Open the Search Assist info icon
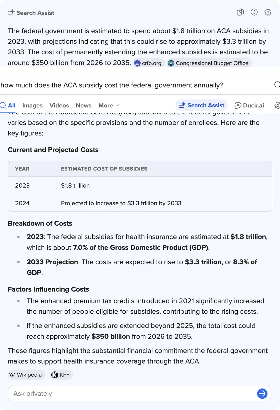Image resolution: width=280 pixels, height=410 pixels. tap(254, 12)
